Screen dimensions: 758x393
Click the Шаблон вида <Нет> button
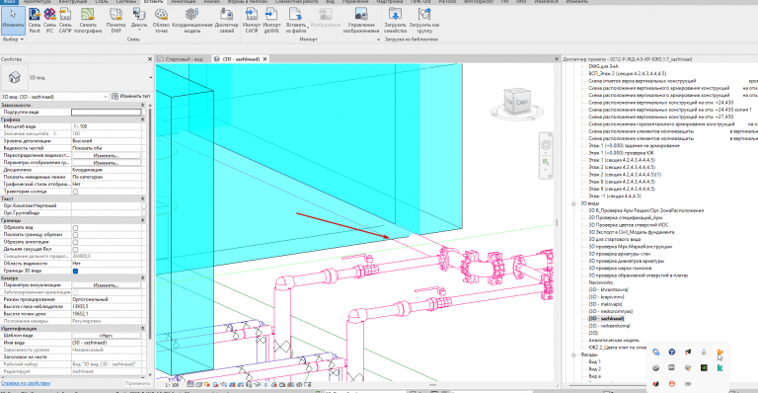(x=107, y=336)
